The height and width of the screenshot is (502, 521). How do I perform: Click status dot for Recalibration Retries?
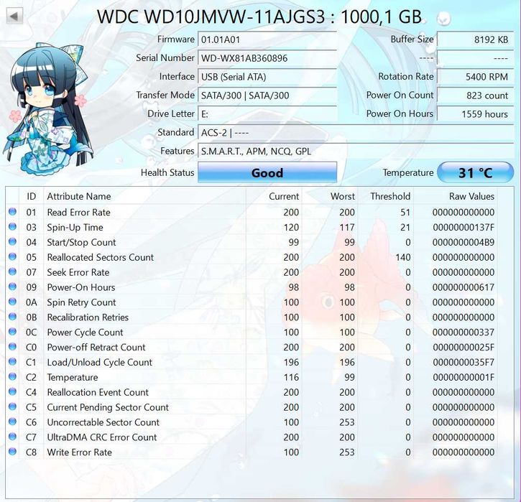13,317
